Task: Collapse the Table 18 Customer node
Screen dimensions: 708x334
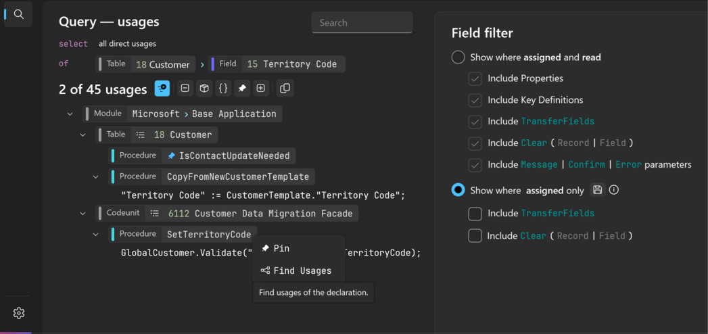Action: [x=82, y=135]
